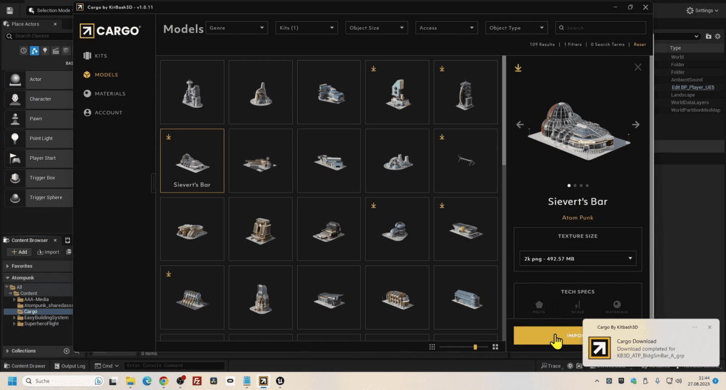Screen dimensions: 726x390
Task: Click the Atom Punk kit link
Action: pos(577,217)
